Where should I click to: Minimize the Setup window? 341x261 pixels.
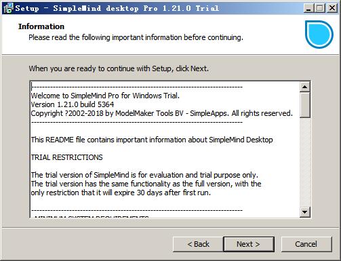click(308, 8)
